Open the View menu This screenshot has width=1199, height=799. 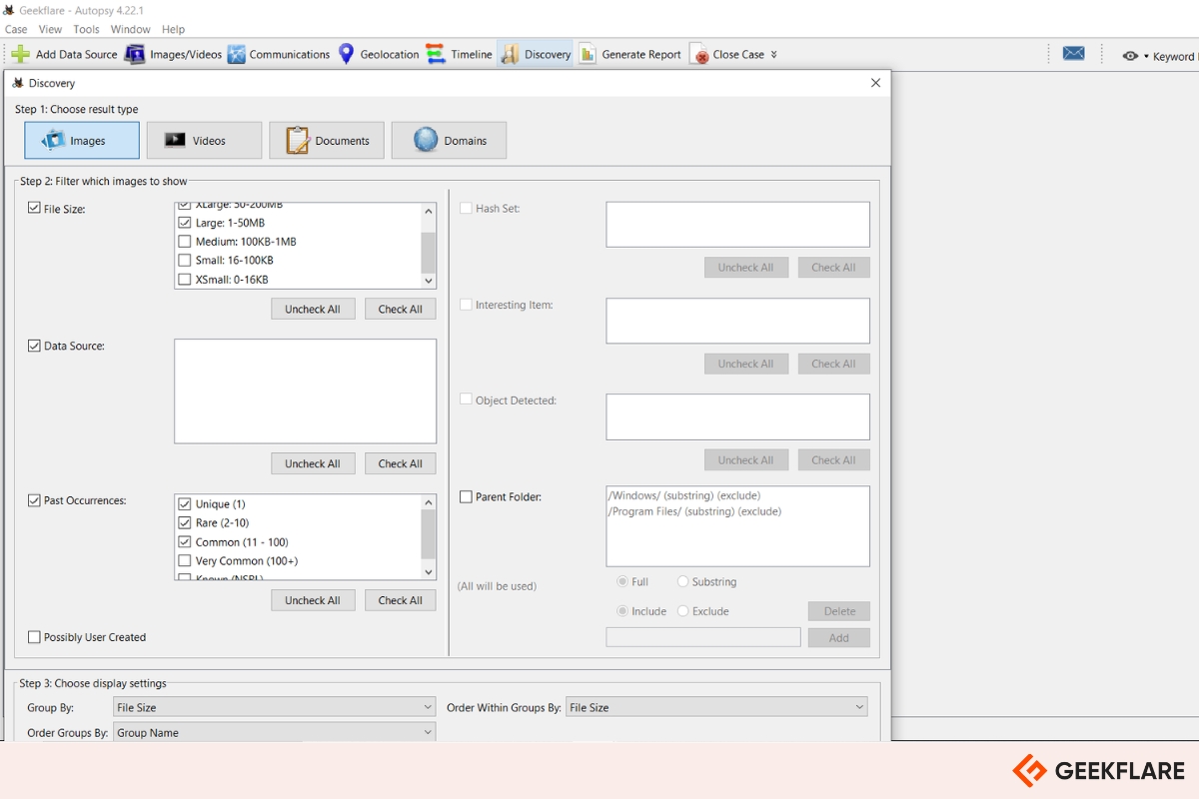[50, 29]
